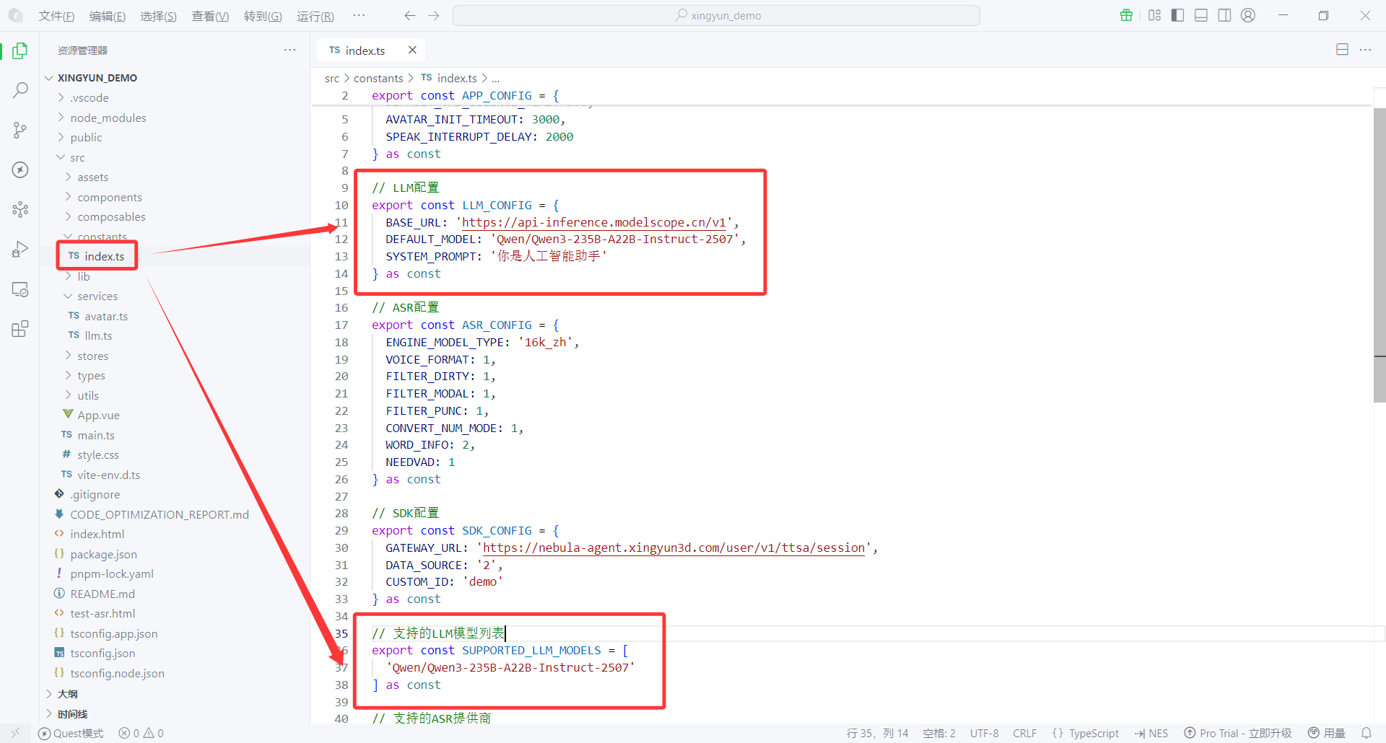Screen dimensions: 1386x743
Task: Click Quest mode in status bar
Action: coord(71,733)
